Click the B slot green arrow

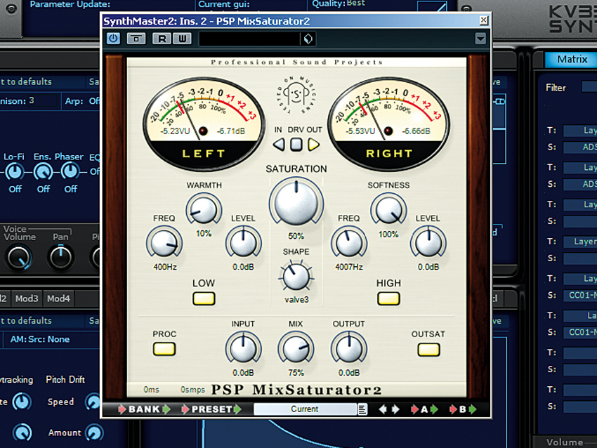[x=473, y=409]
